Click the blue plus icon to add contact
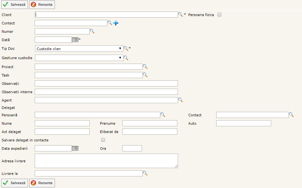 116,23
